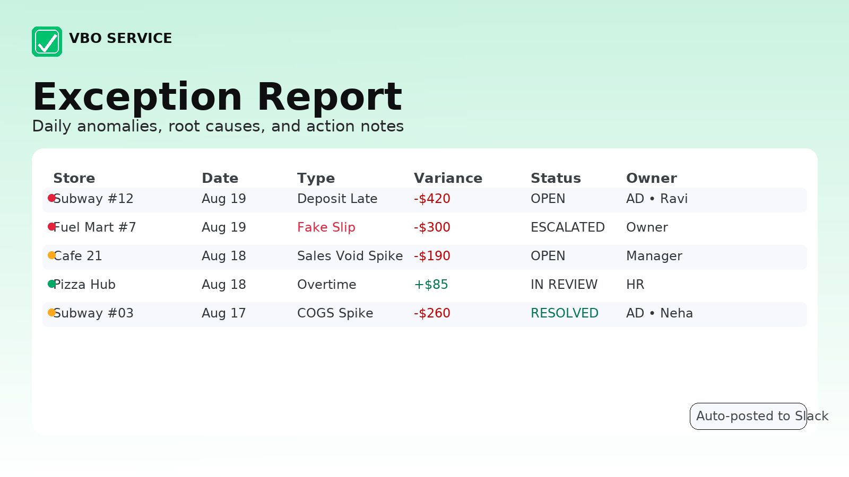Click the OPEN status for Cafe 21

pos(548,256)
